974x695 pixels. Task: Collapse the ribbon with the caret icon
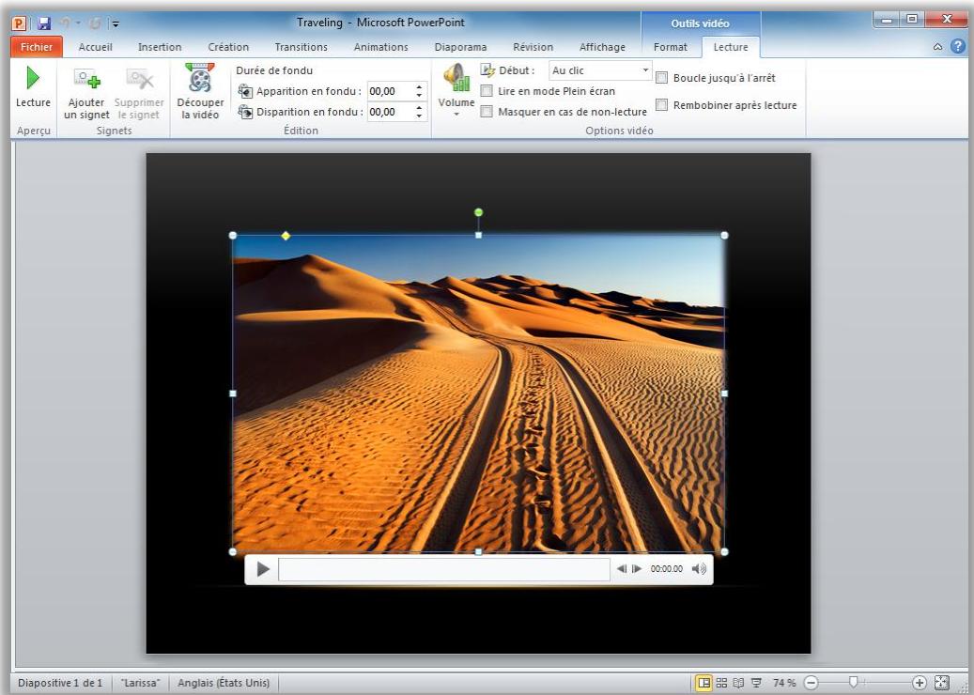click(938, 47)
